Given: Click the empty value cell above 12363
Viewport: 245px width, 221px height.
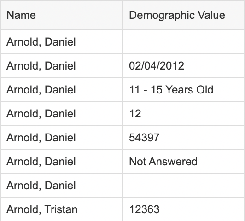Looking at the screenshot, I should (184, 185).
